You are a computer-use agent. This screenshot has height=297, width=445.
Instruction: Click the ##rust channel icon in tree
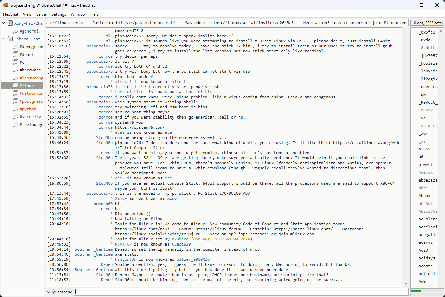point(16,55)
